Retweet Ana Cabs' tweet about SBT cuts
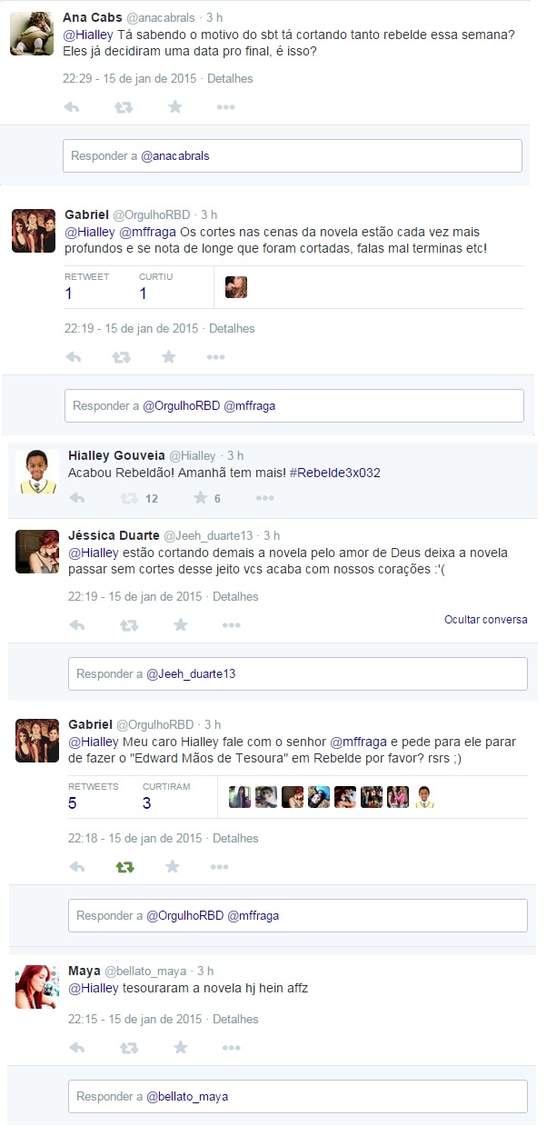 point(123,107)
